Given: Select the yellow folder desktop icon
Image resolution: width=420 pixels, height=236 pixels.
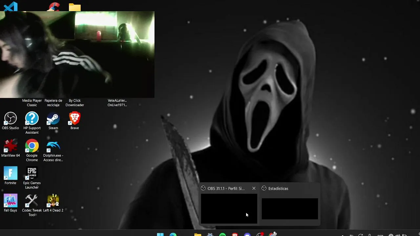Looking at the screenshot, I should click(75, 7).
